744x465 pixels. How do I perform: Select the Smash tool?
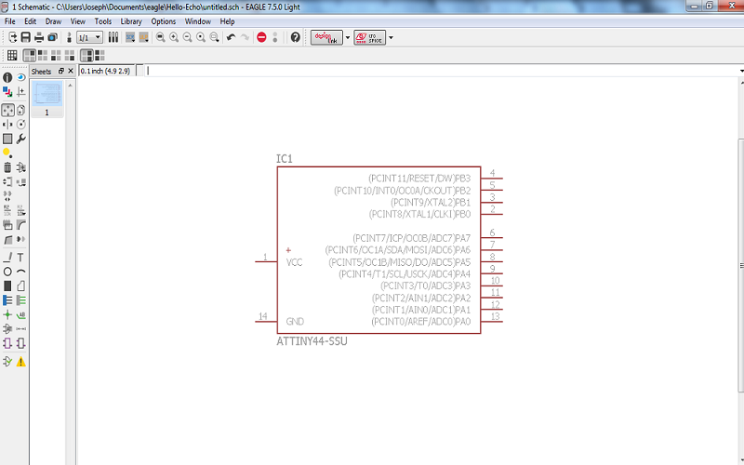pyautogui.click(x=7, y=224)
